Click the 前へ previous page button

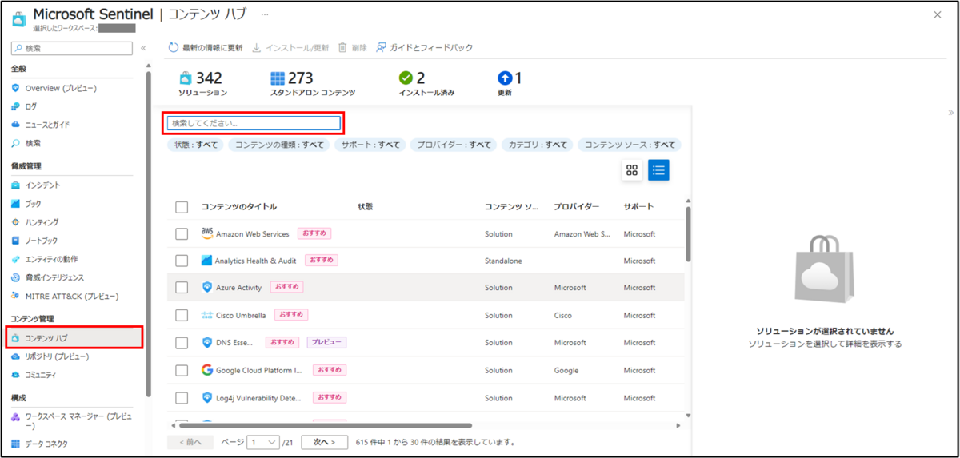click(x=190, y=442)
